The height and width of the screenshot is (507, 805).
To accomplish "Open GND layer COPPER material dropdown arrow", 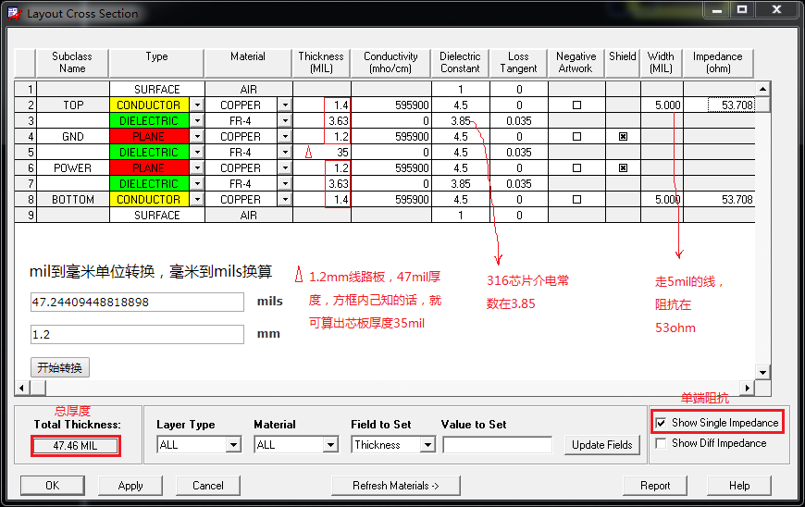I will [285, 137].
